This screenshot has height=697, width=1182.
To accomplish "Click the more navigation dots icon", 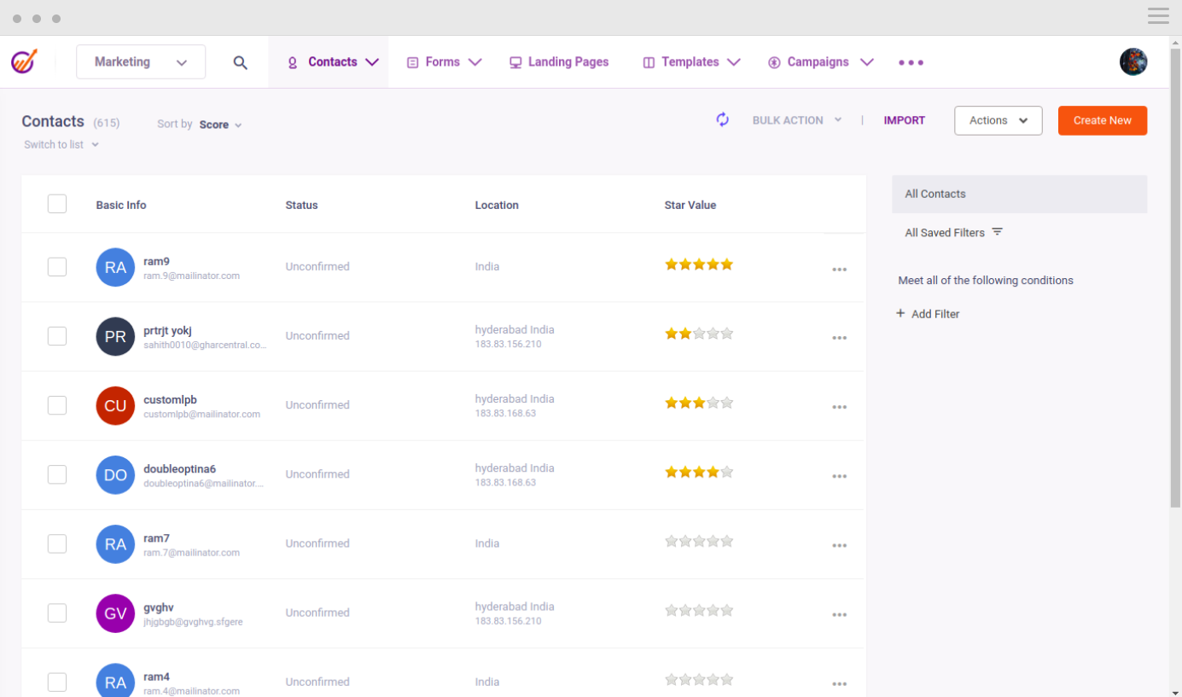I will 911,62.
